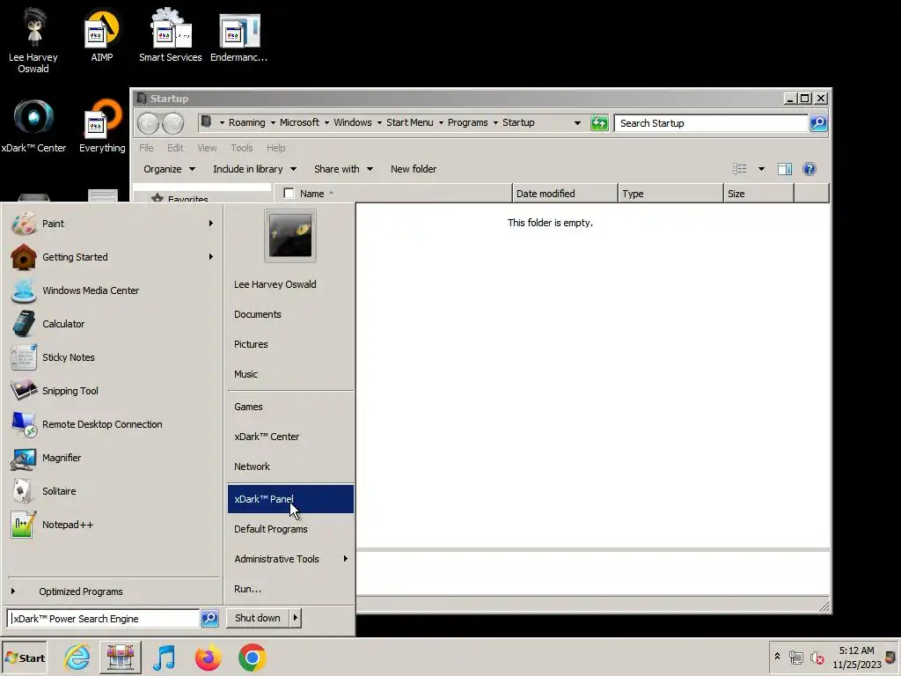The width and height of the screenshot is (901, 676).
Task: Open music note app on taskbar
Action: coord(165,658)
